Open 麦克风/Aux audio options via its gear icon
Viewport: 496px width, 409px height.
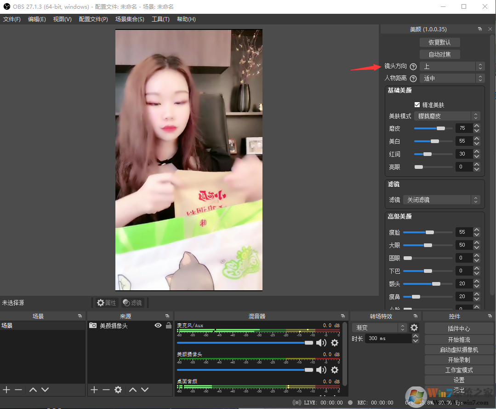(335, 343)
